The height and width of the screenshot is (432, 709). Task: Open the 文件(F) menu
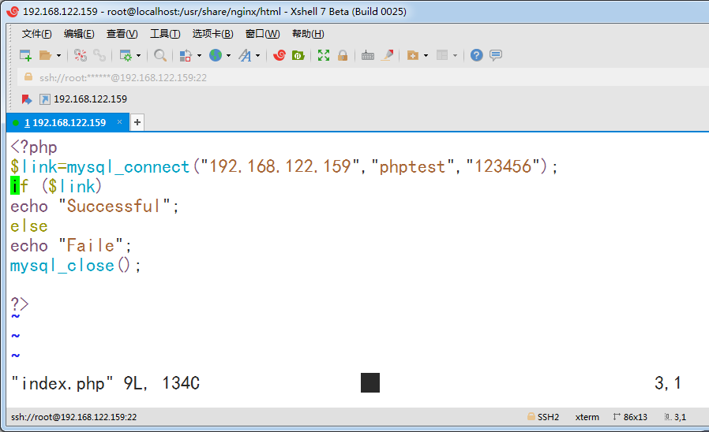[36, 34]
